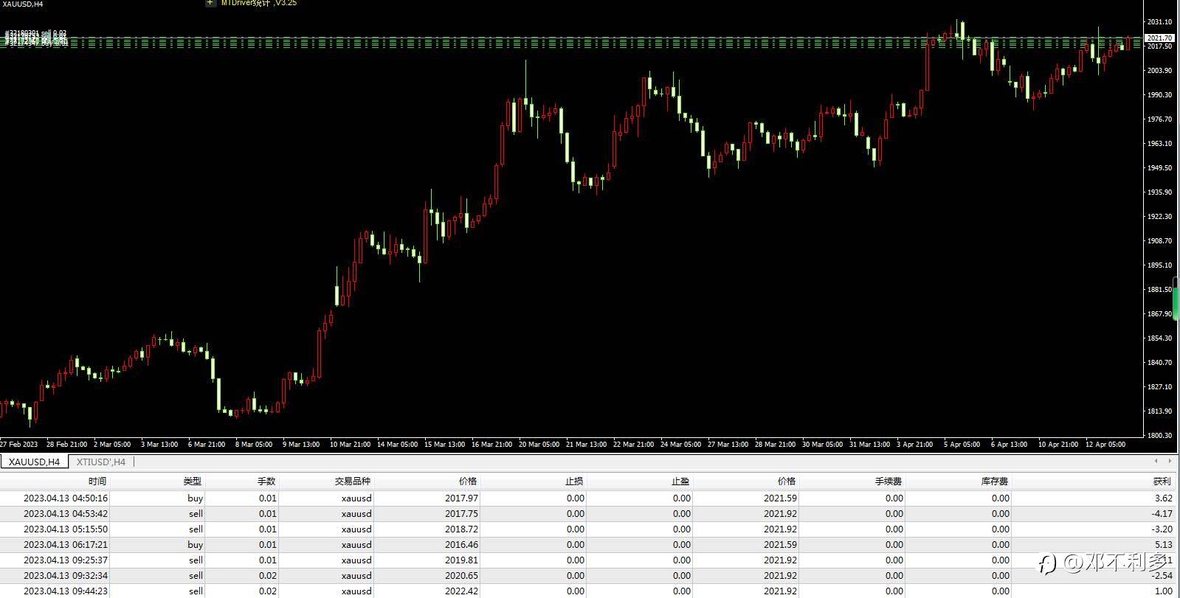The height and width of the screenshot is (598, 1180).
Task: Select the sell order opened at 2022.42
Action: point(588,591)
